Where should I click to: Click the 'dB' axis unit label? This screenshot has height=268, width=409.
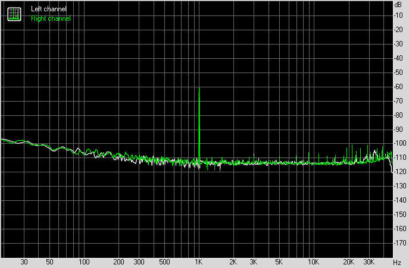[398, 5]
